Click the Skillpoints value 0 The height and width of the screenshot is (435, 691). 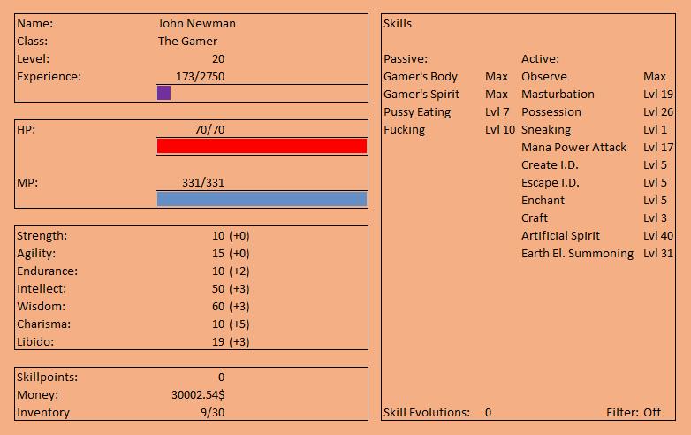tap(221, 378)
